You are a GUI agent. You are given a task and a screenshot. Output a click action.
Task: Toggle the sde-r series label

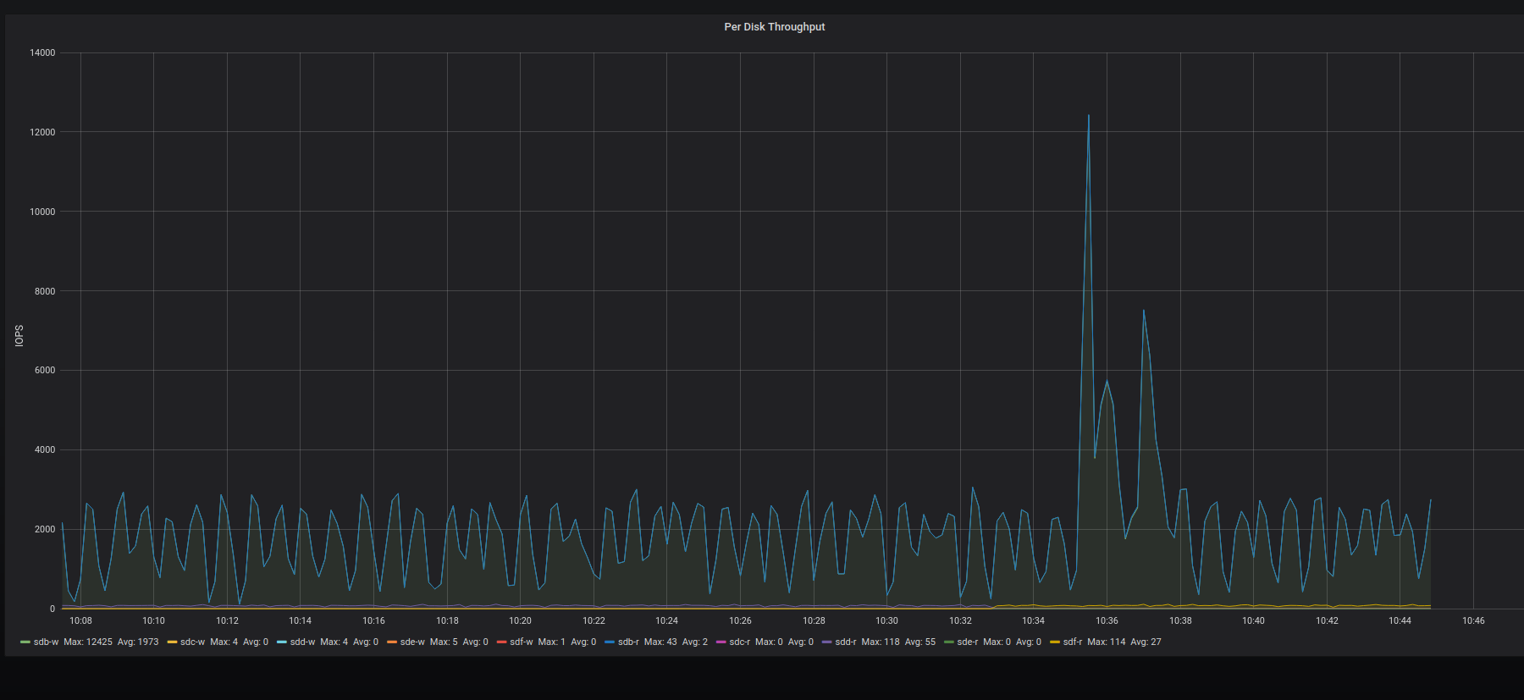click(967, 642)
